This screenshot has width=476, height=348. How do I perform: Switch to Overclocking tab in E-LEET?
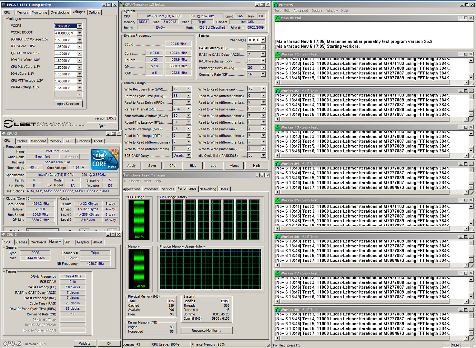click(x=60, y=12)
